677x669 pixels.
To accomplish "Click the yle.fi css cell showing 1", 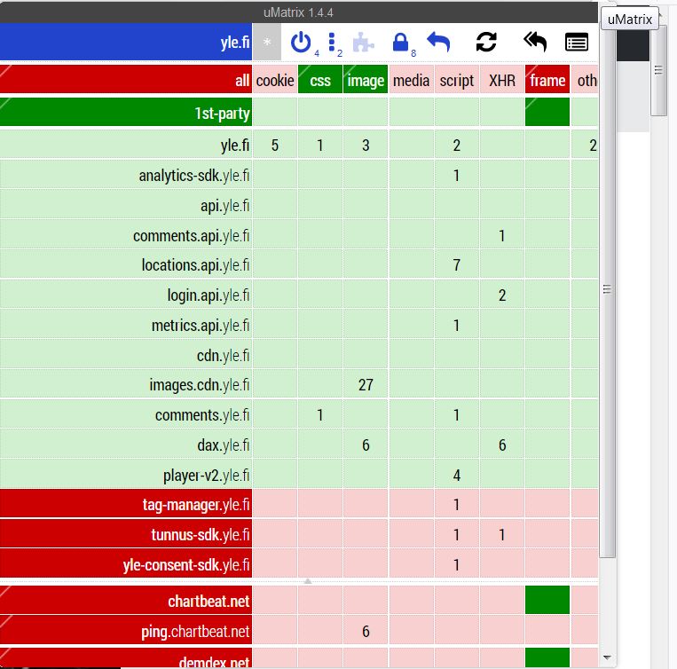I will click(320, 145).
